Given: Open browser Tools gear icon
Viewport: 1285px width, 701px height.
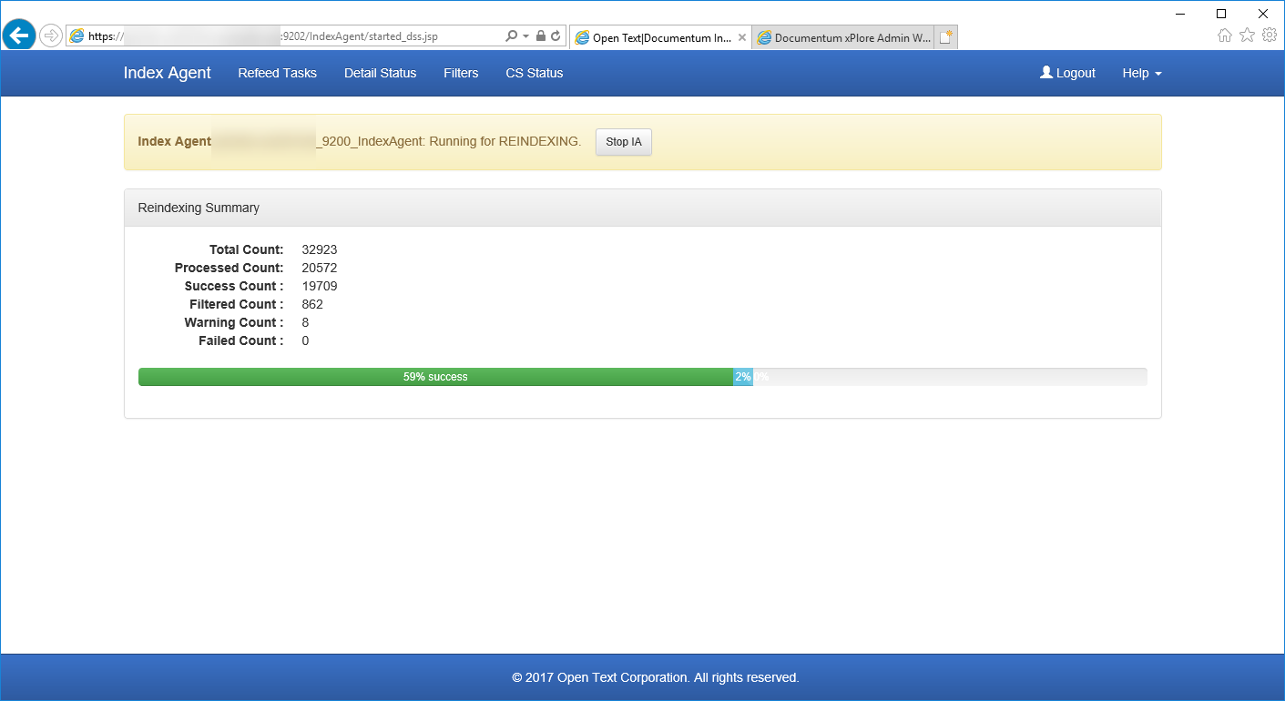Looking at the screenshot, I should click(x=1269, y=36).
